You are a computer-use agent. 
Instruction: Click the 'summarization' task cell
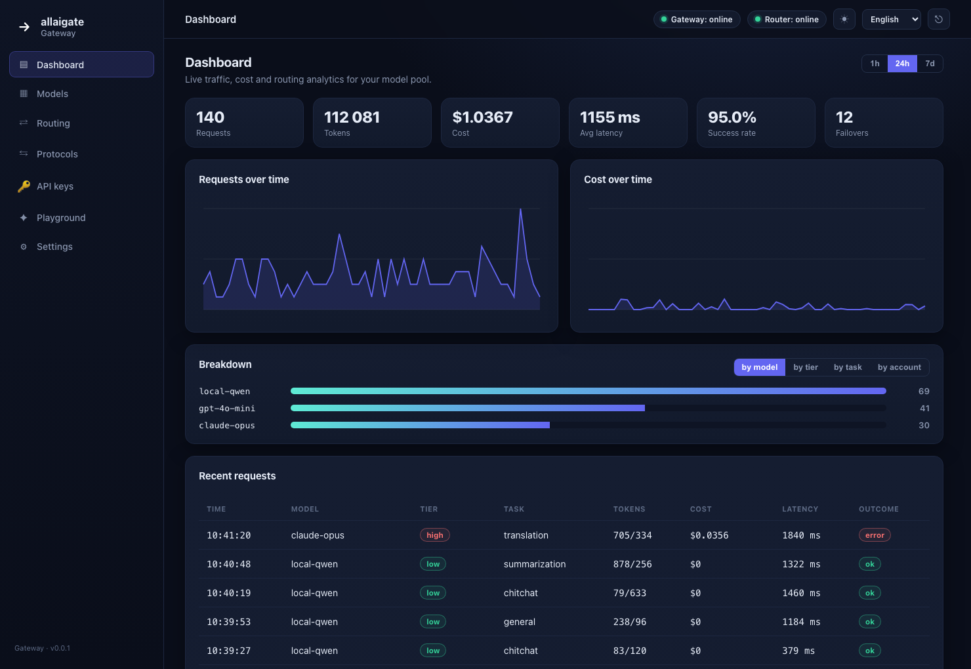coord(535,564)
